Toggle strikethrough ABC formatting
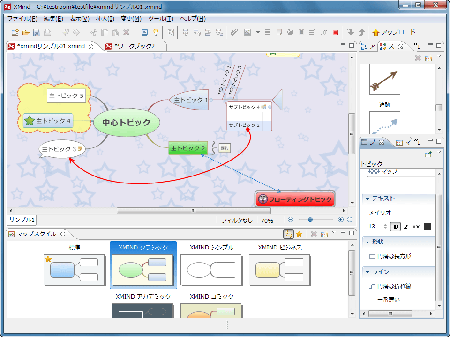450x337 pixels. [x=416, y=227]
